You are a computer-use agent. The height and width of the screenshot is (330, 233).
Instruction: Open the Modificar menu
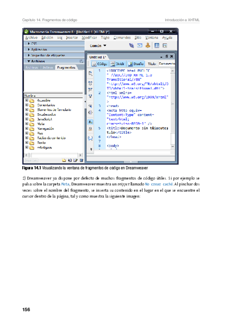tap(89, 37)
